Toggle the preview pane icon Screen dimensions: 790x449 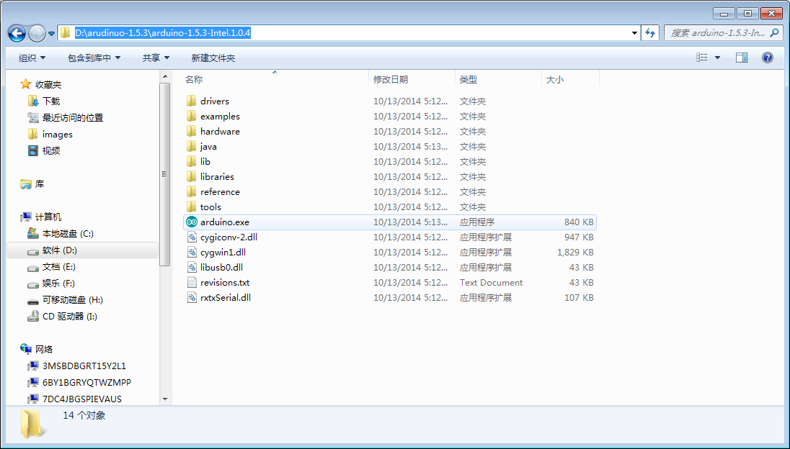(742, 58)
